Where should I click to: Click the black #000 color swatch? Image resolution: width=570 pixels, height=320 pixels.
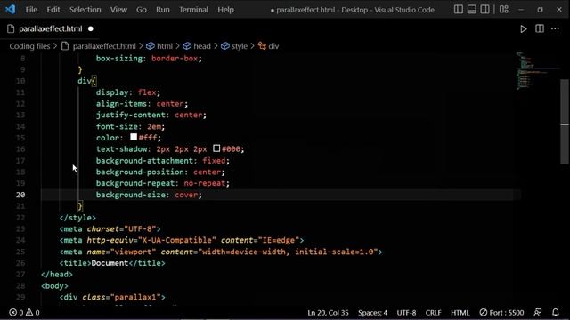pos(216,148)
